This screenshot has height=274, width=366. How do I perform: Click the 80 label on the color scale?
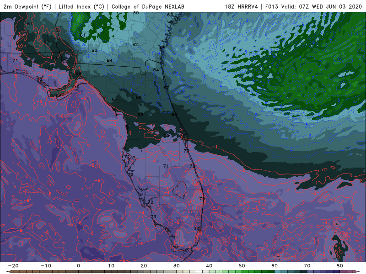(340, 266)
